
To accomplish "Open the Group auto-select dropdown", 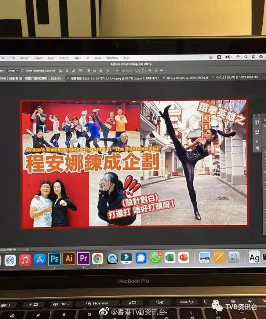I will (x=12, y=71).
